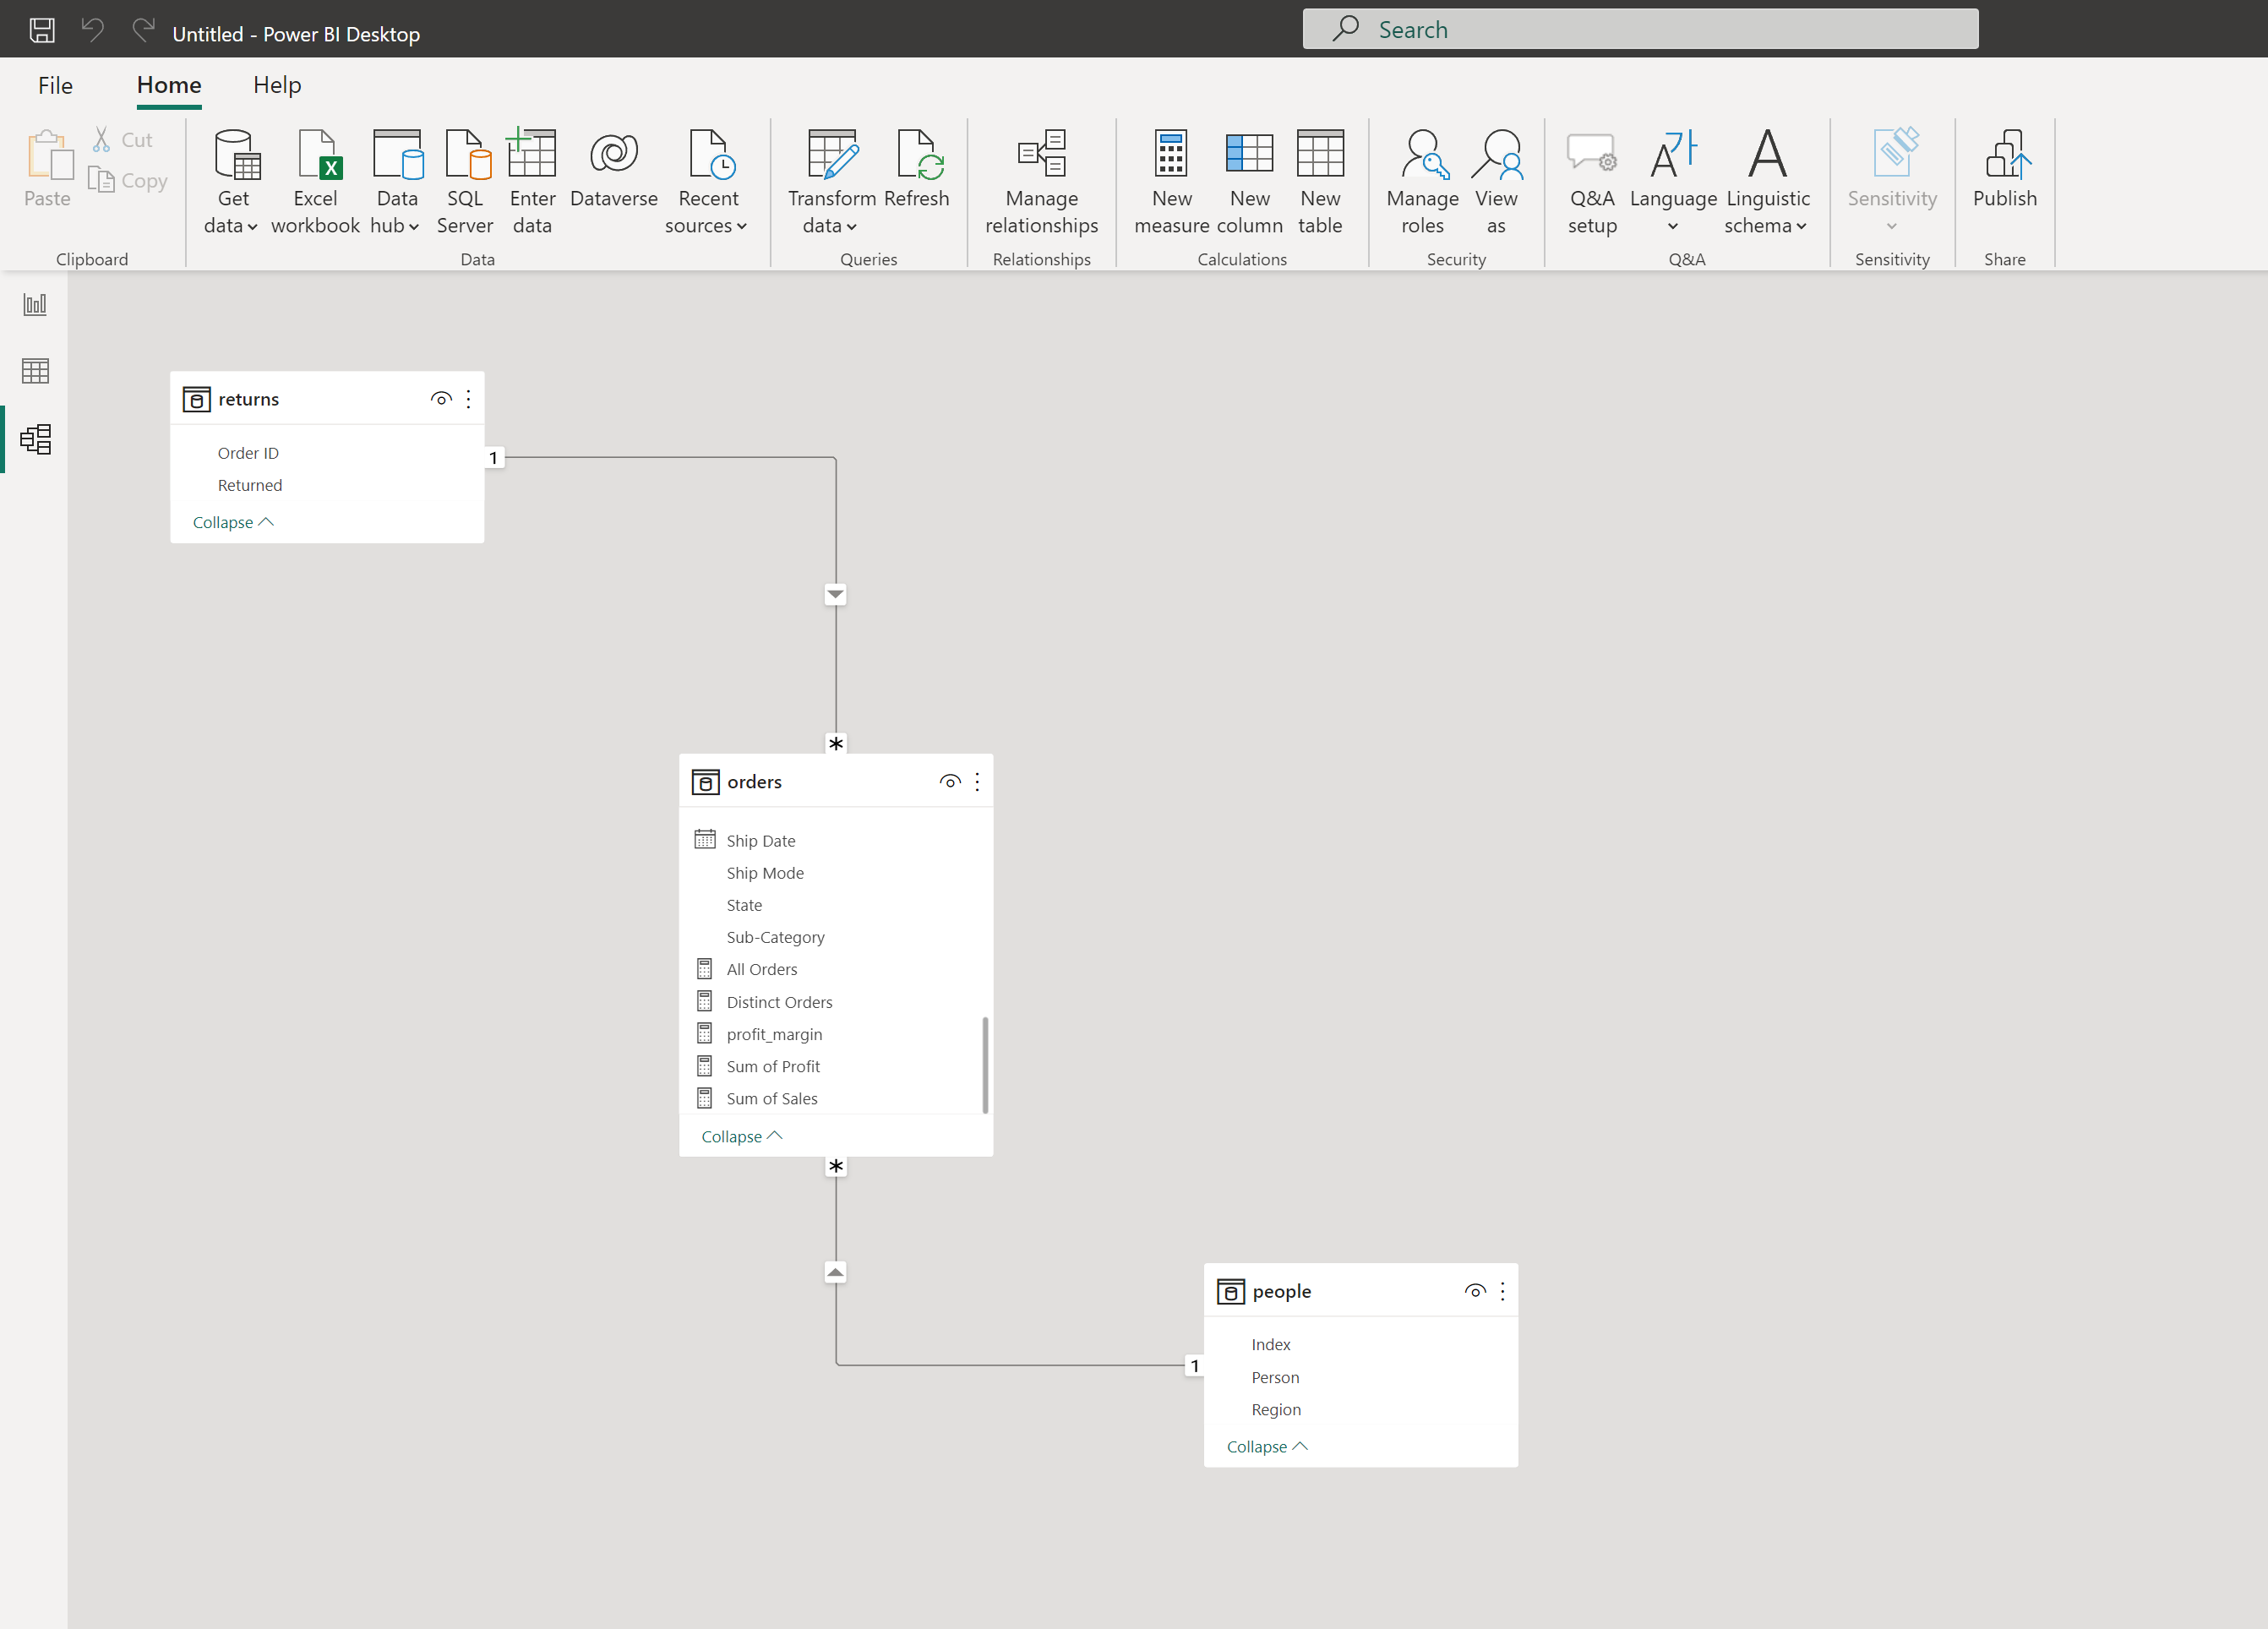Click the Publish icon
2268x1629 pixels.
coord(2004,155)
